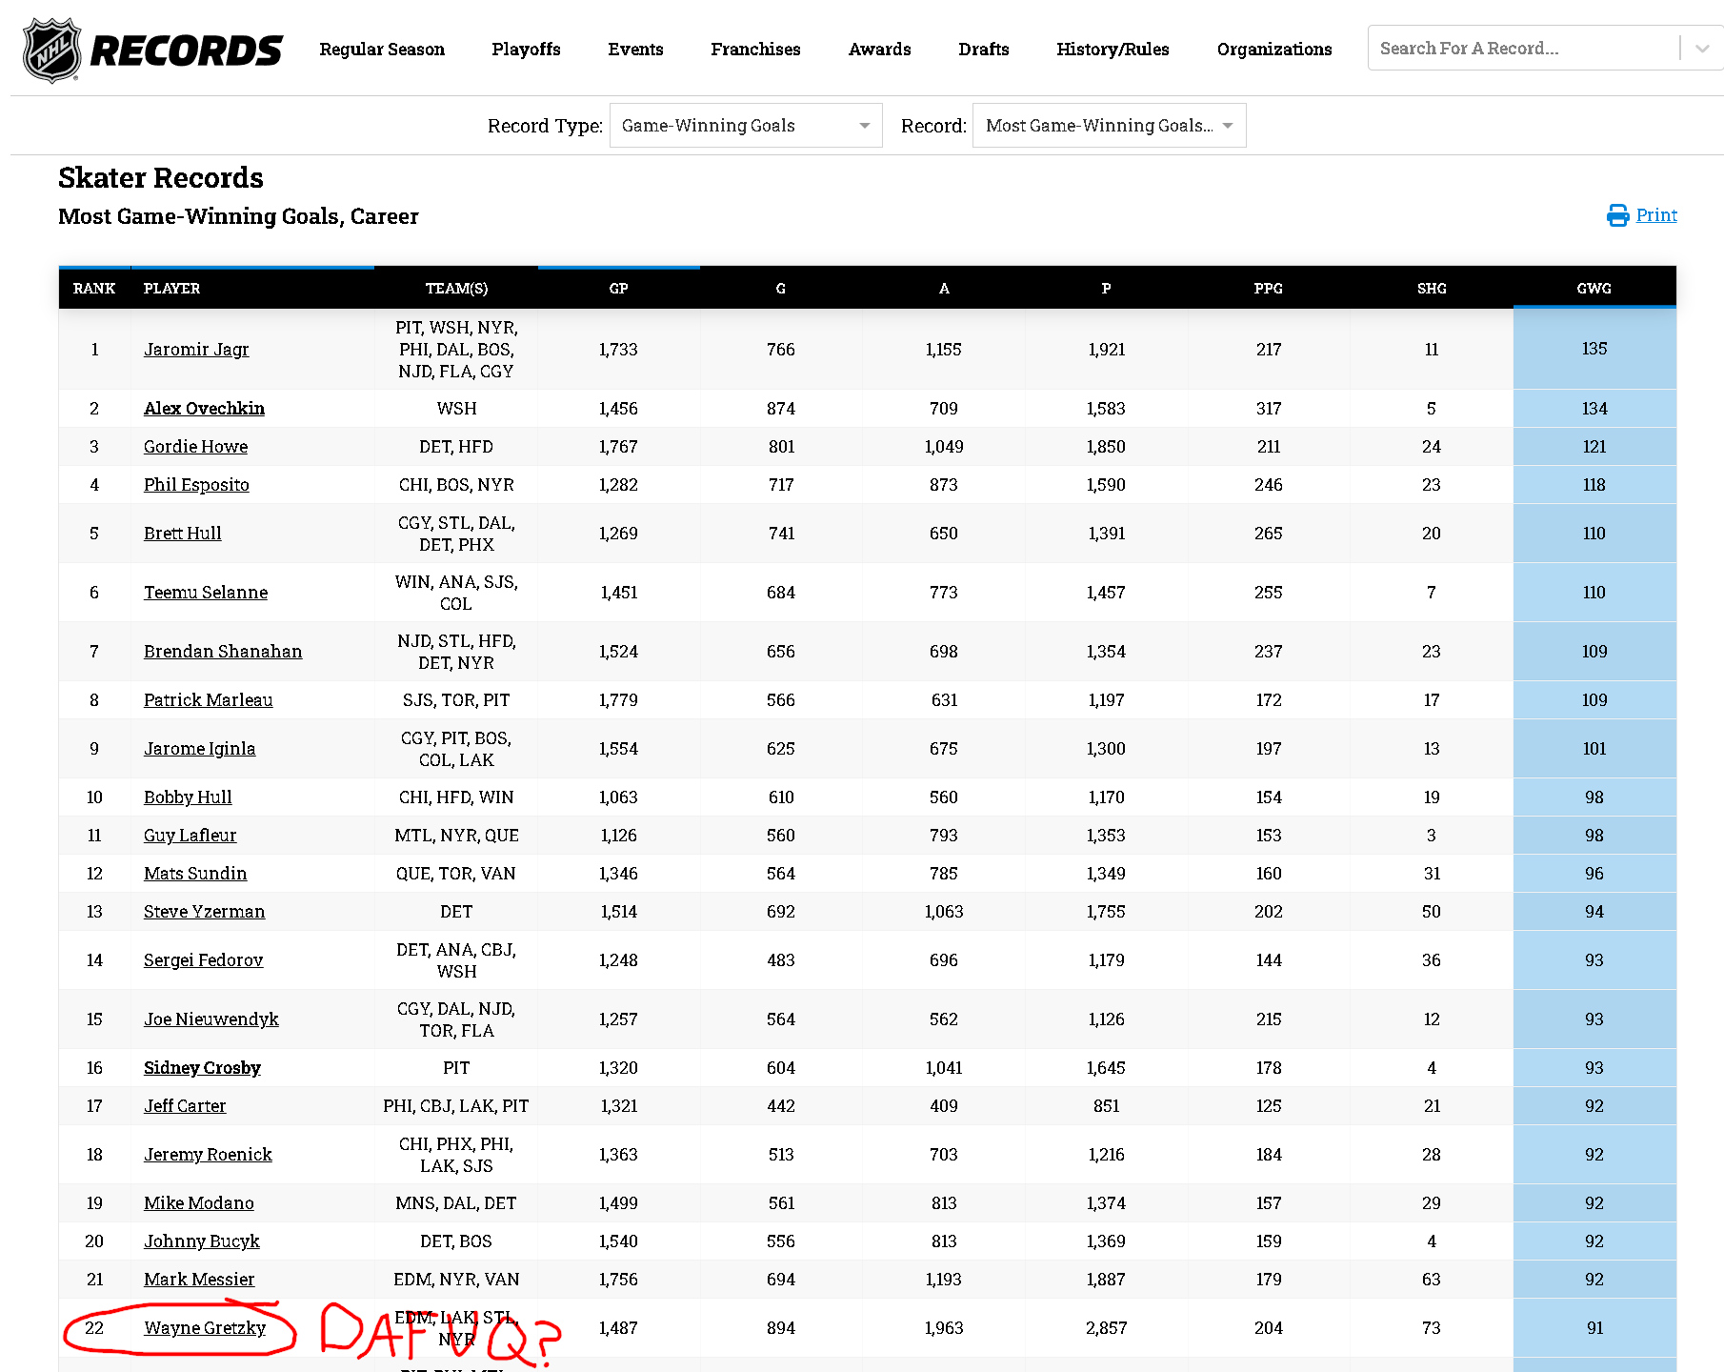
Task: Click Mark Messier's SHG value 63
Action: (1432, 1280)
